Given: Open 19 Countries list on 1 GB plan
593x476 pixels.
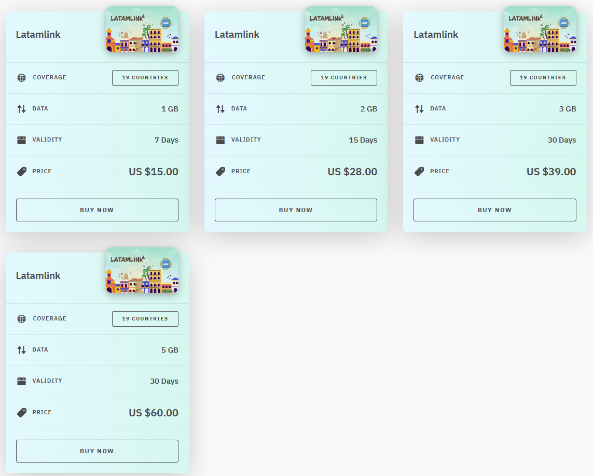Looking at the screenshot, I should click(x=145, y=78).
